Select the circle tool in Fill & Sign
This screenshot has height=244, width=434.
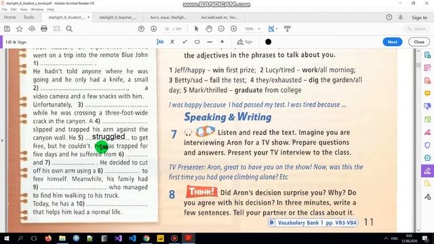tap(197, 42)
